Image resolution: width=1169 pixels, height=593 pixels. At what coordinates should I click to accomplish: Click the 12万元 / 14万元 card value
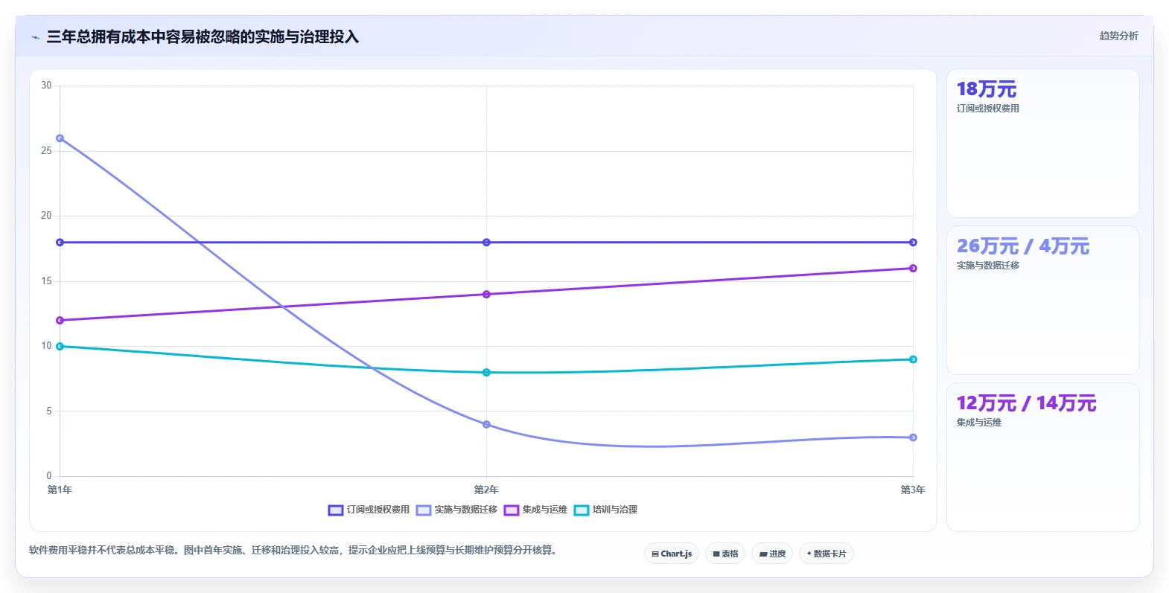(x=1027, y=403)
